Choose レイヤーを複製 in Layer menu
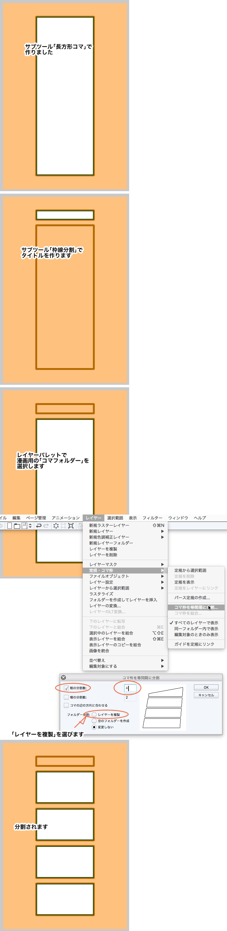227x931 pixels. coord(125,549)
